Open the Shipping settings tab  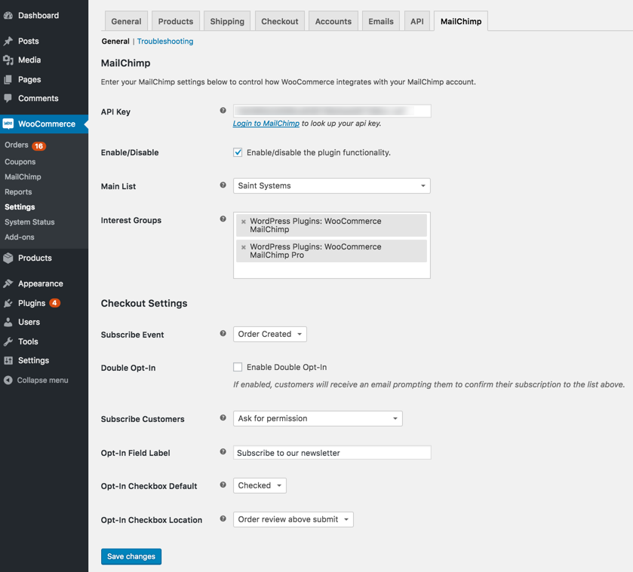[x=227, y=21]
